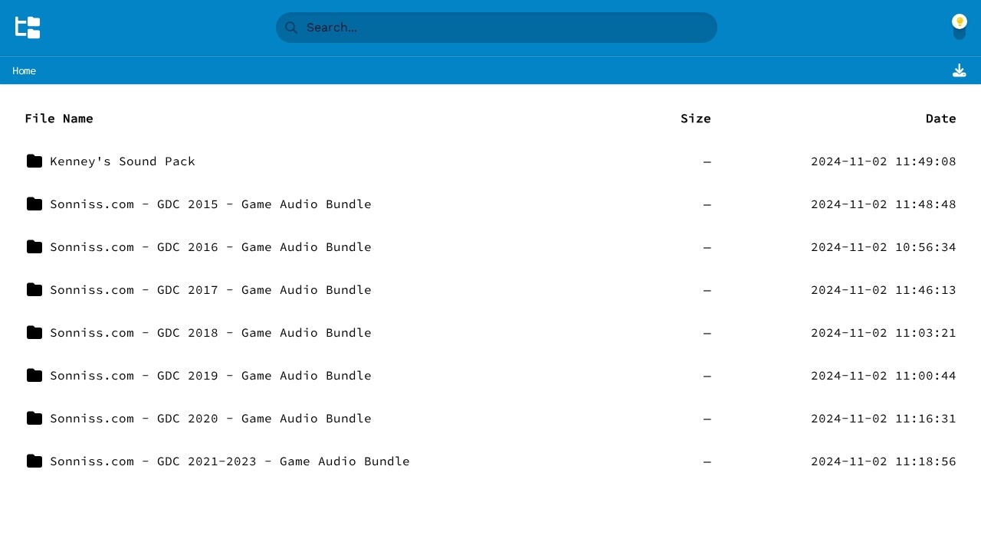981x551 pixels.
Task: Toggle the light/dark theme switch
Action: (959, 28)
